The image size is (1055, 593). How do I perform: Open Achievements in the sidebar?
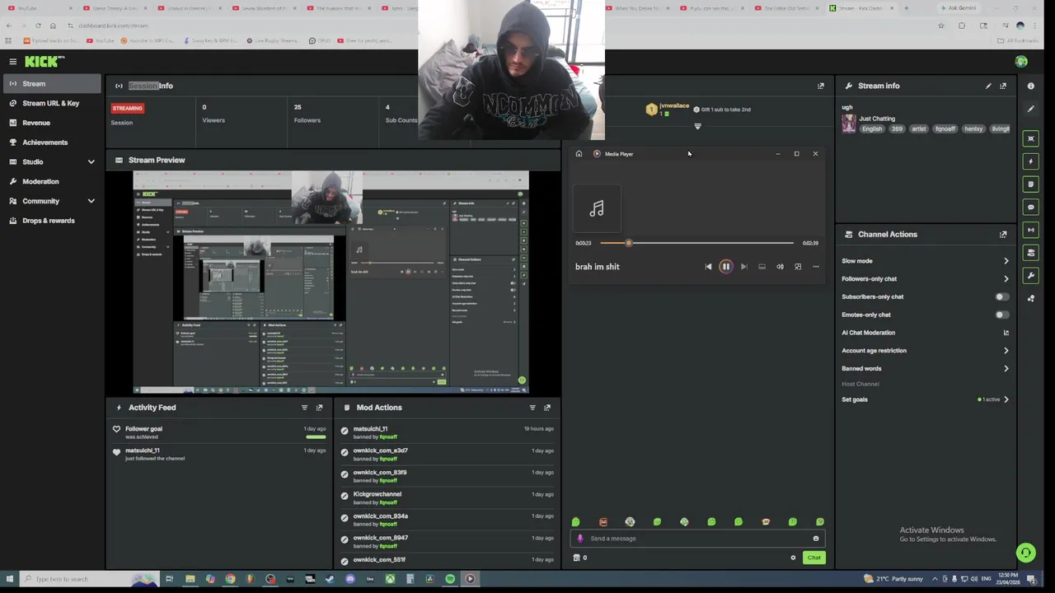pyautogui.click(x=51, y=142)
